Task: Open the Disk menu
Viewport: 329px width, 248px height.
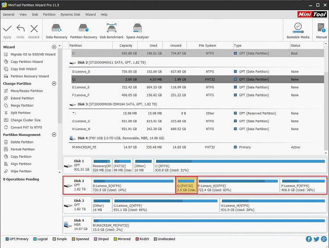Action: 35,15
